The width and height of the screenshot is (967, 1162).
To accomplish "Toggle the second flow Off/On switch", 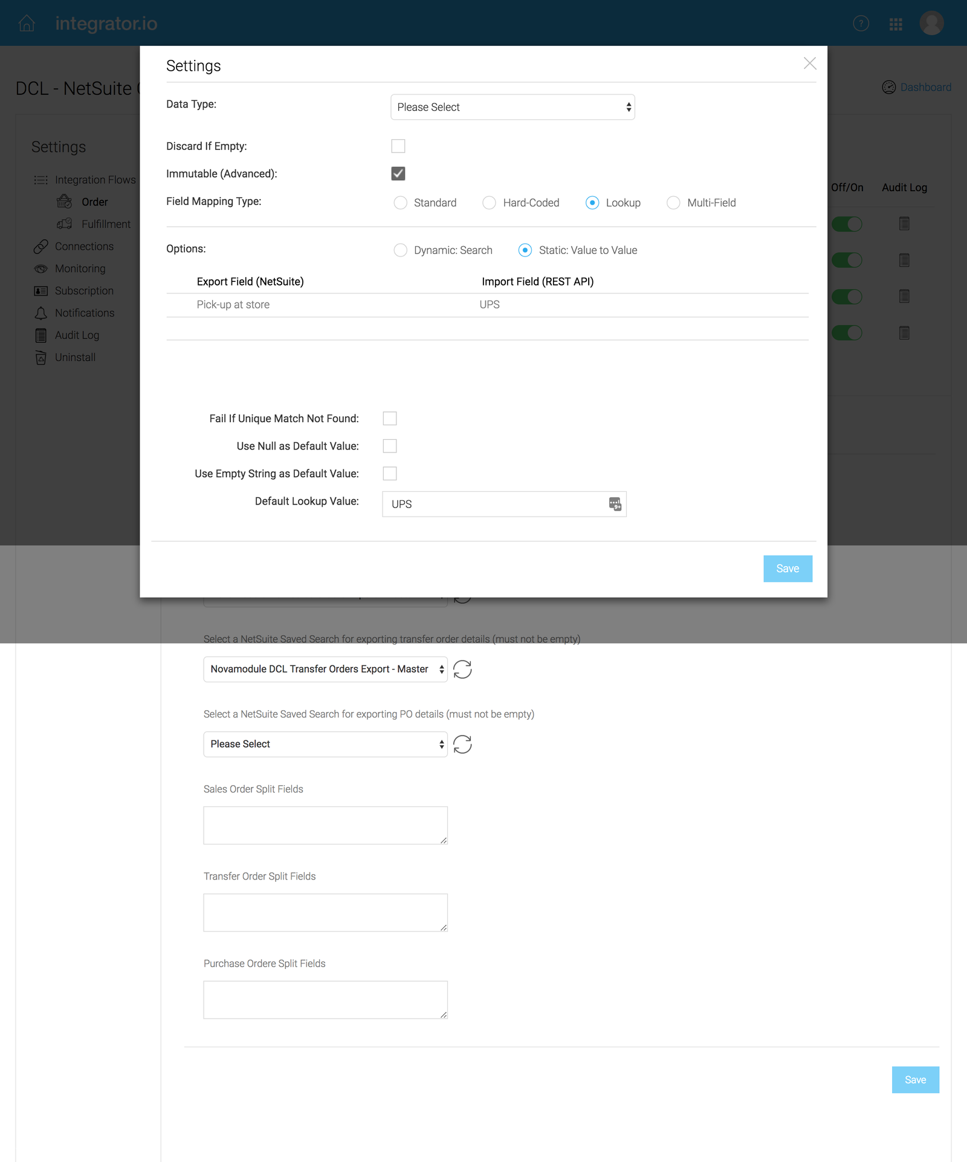I will click(x=847, y=260).
